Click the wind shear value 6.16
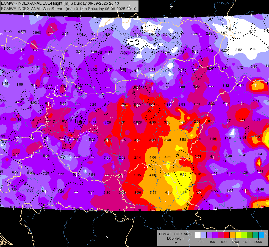This screenshot has height=247, width=269. tap(77, 139)
